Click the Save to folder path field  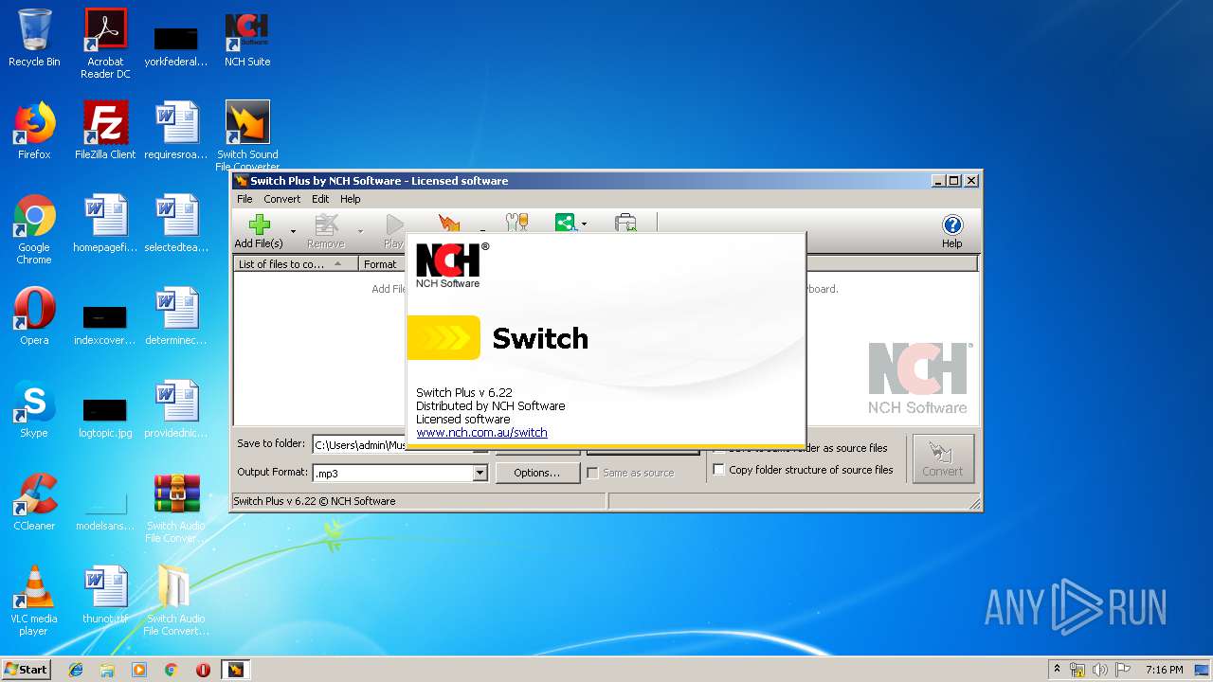pyautogui.click(x=359, y=444)
